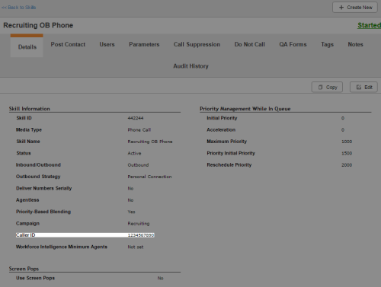This screenshot has width=381, height=287.
Task: Click the Skill ID value 442244
Action: pyautogui.click(x=136, y=118)
